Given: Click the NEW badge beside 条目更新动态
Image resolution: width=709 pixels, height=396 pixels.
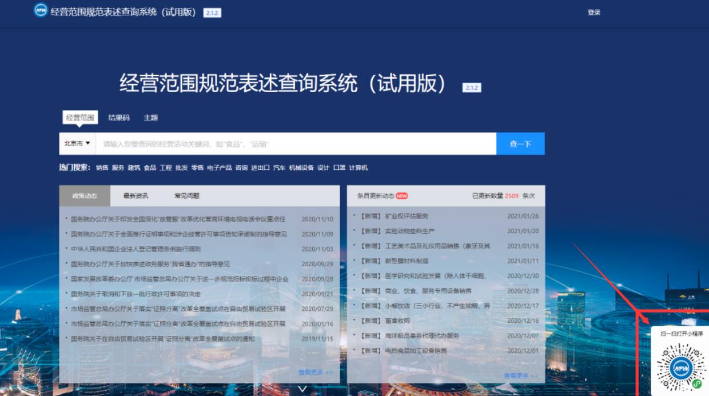Looking at the screenshot, I should pos(401,196).
